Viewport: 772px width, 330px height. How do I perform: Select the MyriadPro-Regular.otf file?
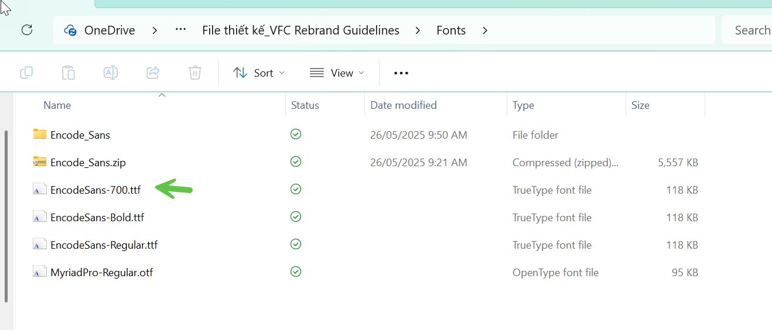(101, 273)
